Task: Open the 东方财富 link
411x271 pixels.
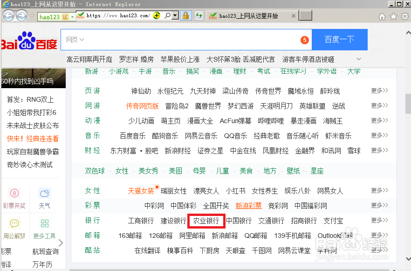Action: click(123, 151)
